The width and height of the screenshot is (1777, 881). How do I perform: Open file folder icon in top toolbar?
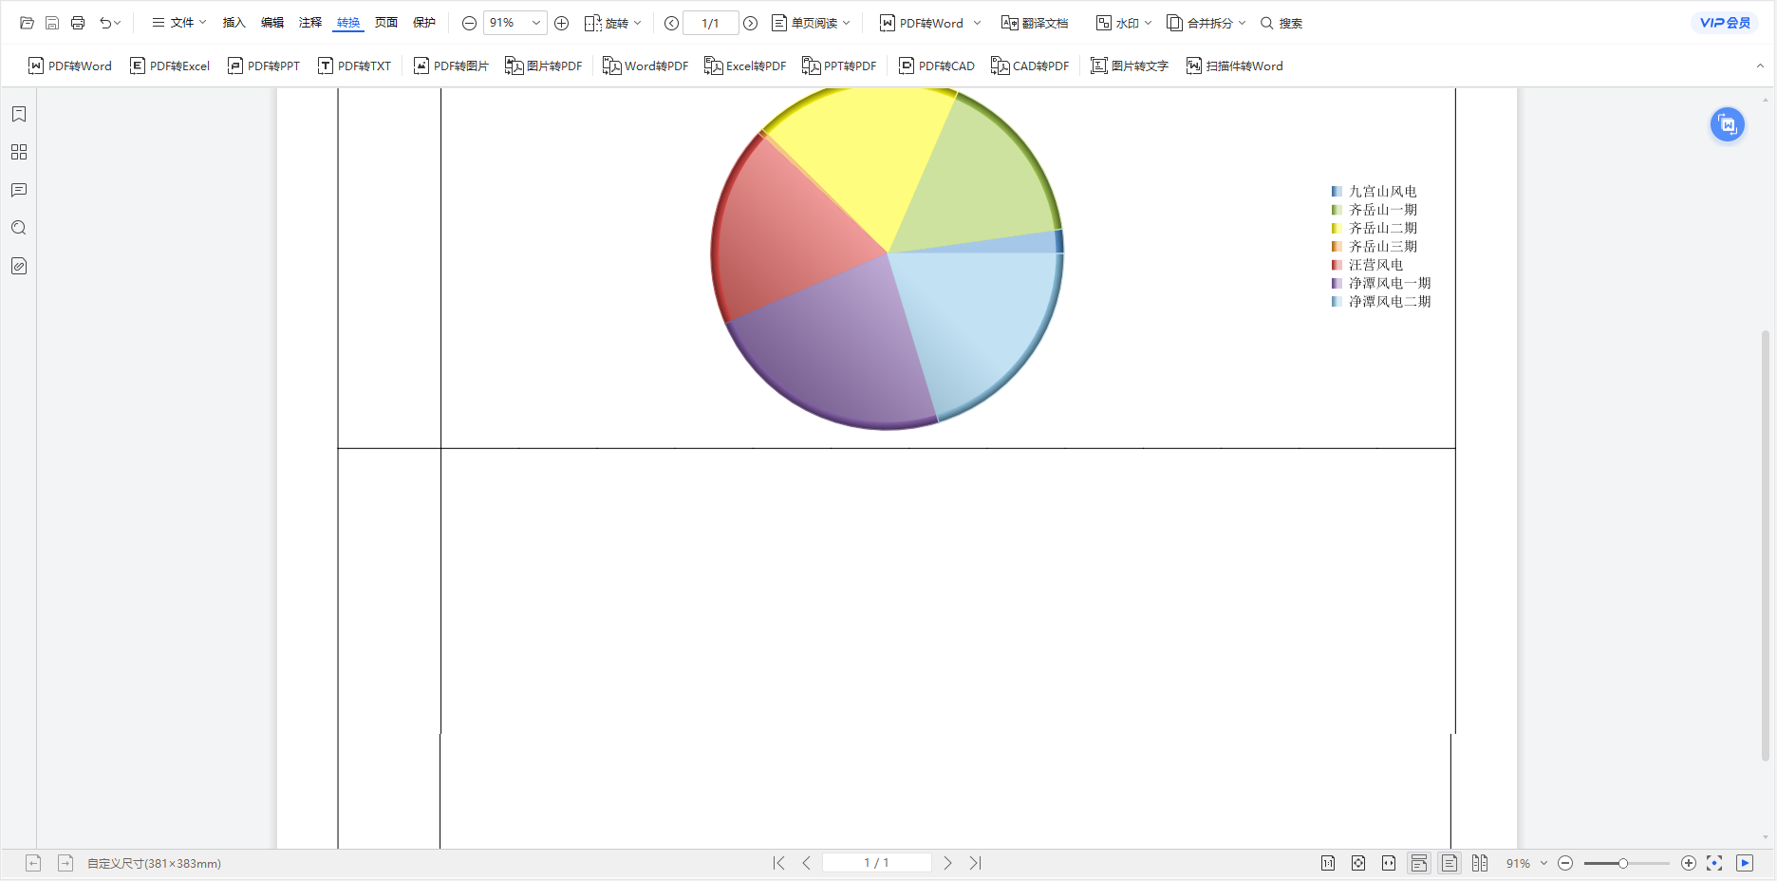tap(27, 23)
